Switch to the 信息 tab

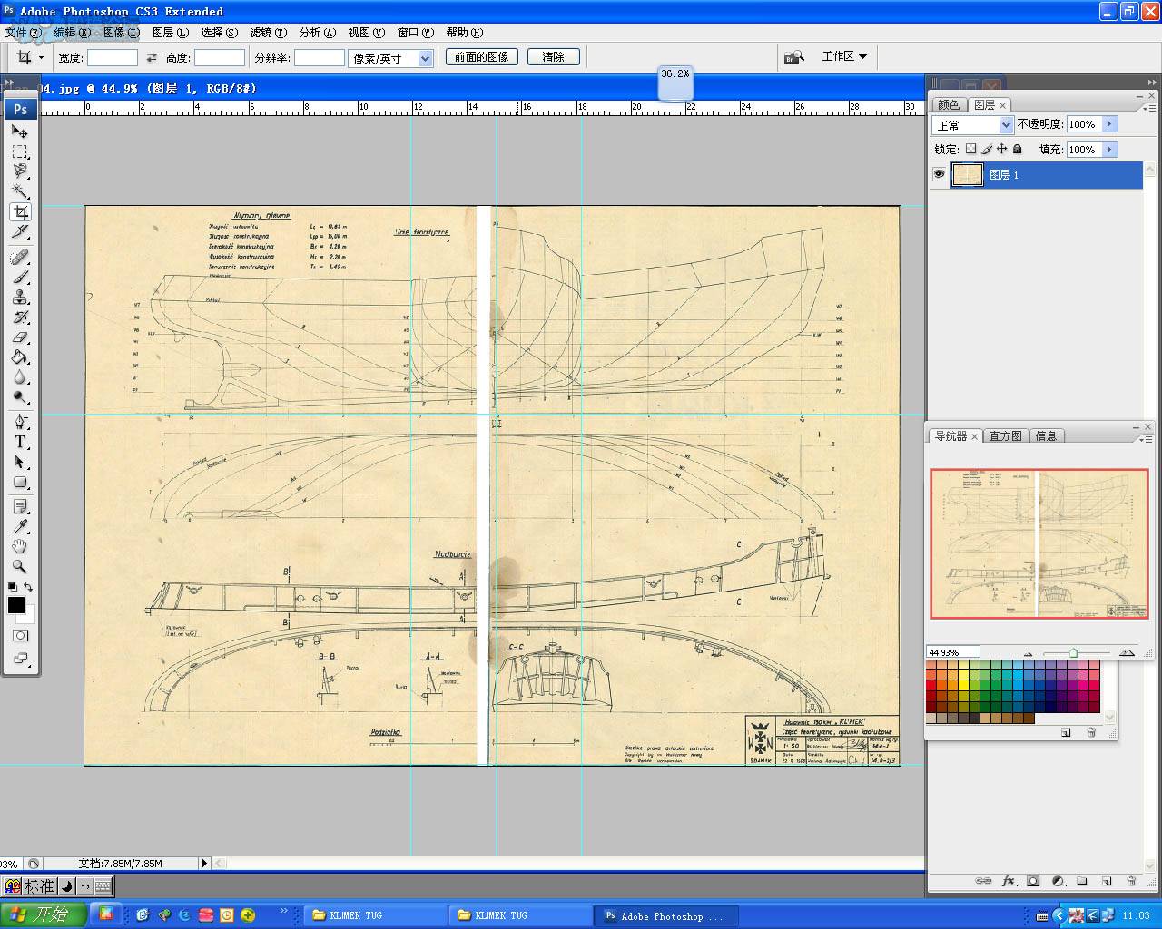(x=1046, y=436)
